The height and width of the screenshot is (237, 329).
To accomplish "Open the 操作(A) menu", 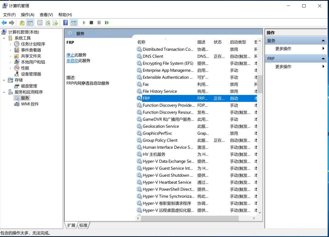I will coord(28,15).
